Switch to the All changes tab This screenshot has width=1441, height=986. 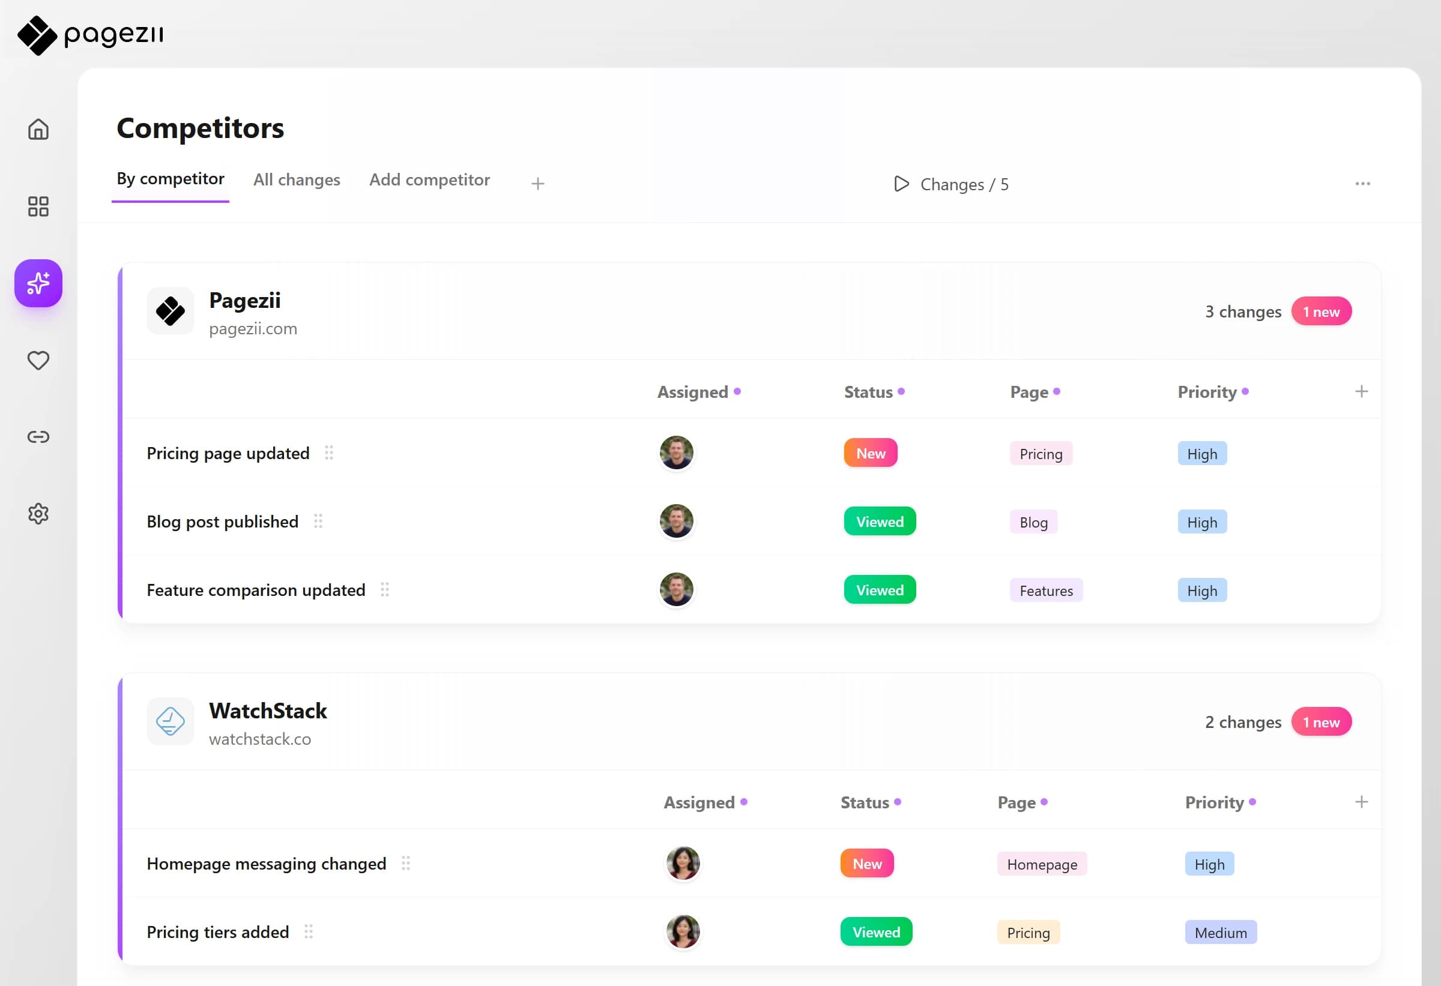(297, 179)
